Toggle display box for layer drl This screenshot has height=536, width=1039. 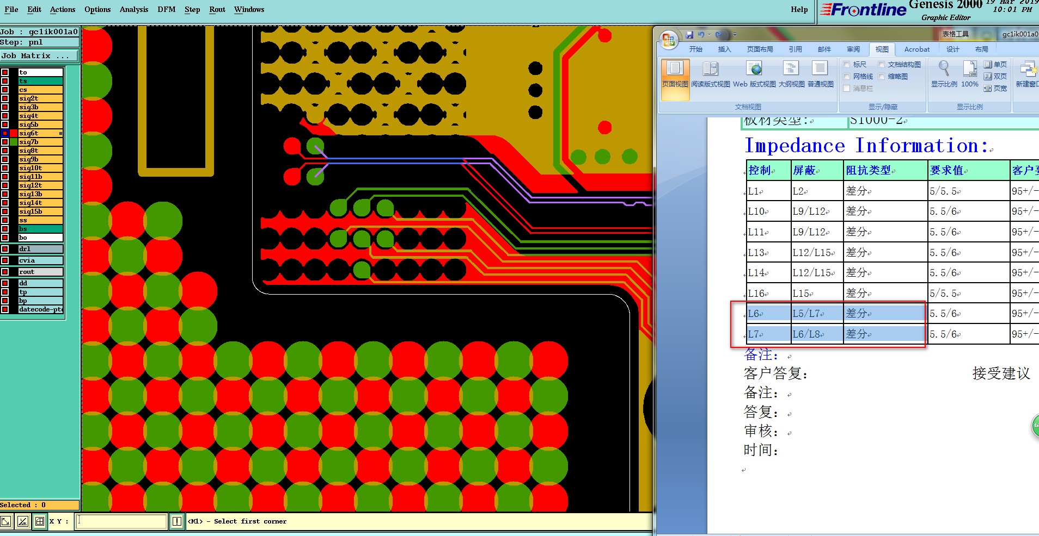click(x=5, y=249)
